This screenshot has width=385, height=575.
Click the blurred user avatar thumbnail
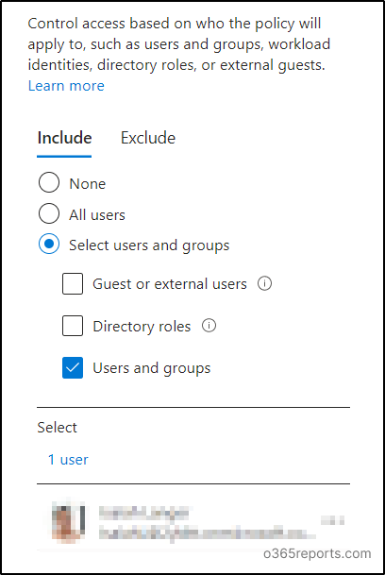click(68, 522)
